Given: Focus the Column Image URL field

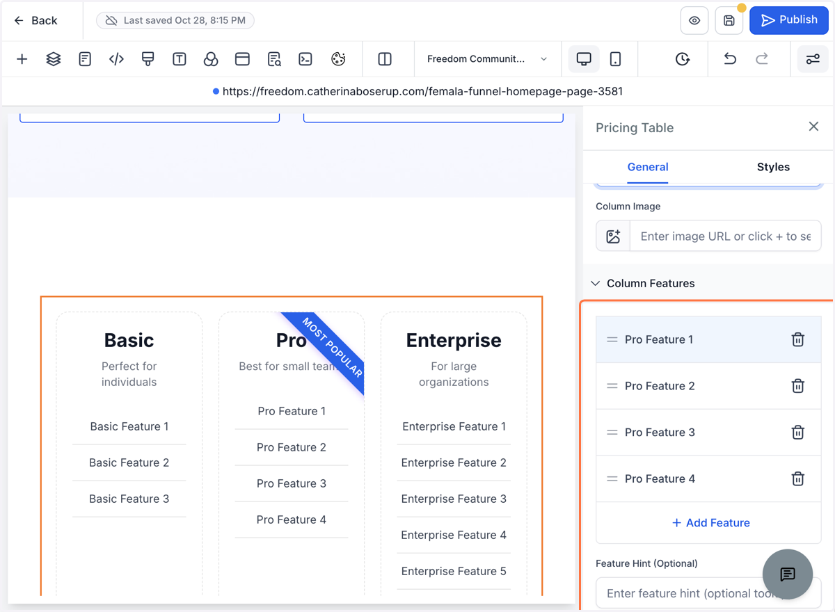Looking at the screenshot, I should click(x=725, y=236).
